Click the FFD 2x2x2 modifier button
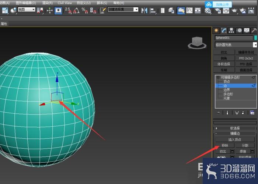The height and width of the screenshot is (184, 258). pos(246,58)
